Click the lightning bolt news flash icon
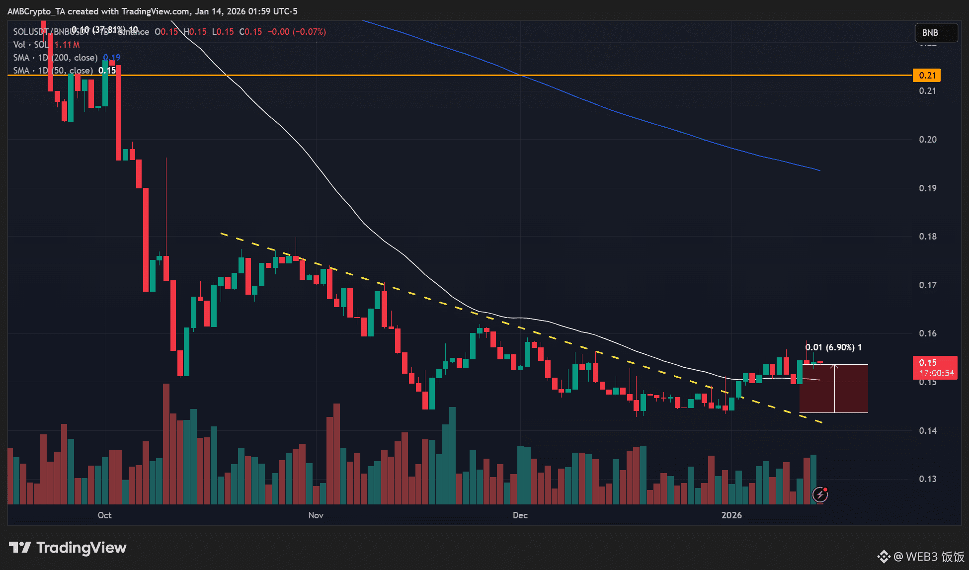This screenshot has width=969, height=570. point(820,494)
